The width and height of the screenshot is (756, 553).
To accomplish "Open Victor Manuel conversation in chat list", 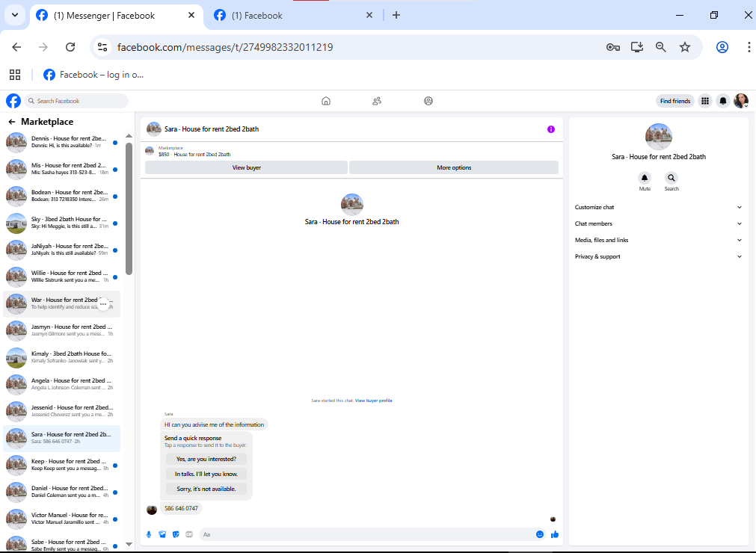I will coord(62,519).
